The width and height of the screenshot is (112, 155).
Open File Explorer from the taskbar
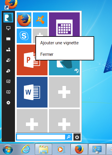click(43, 149)
